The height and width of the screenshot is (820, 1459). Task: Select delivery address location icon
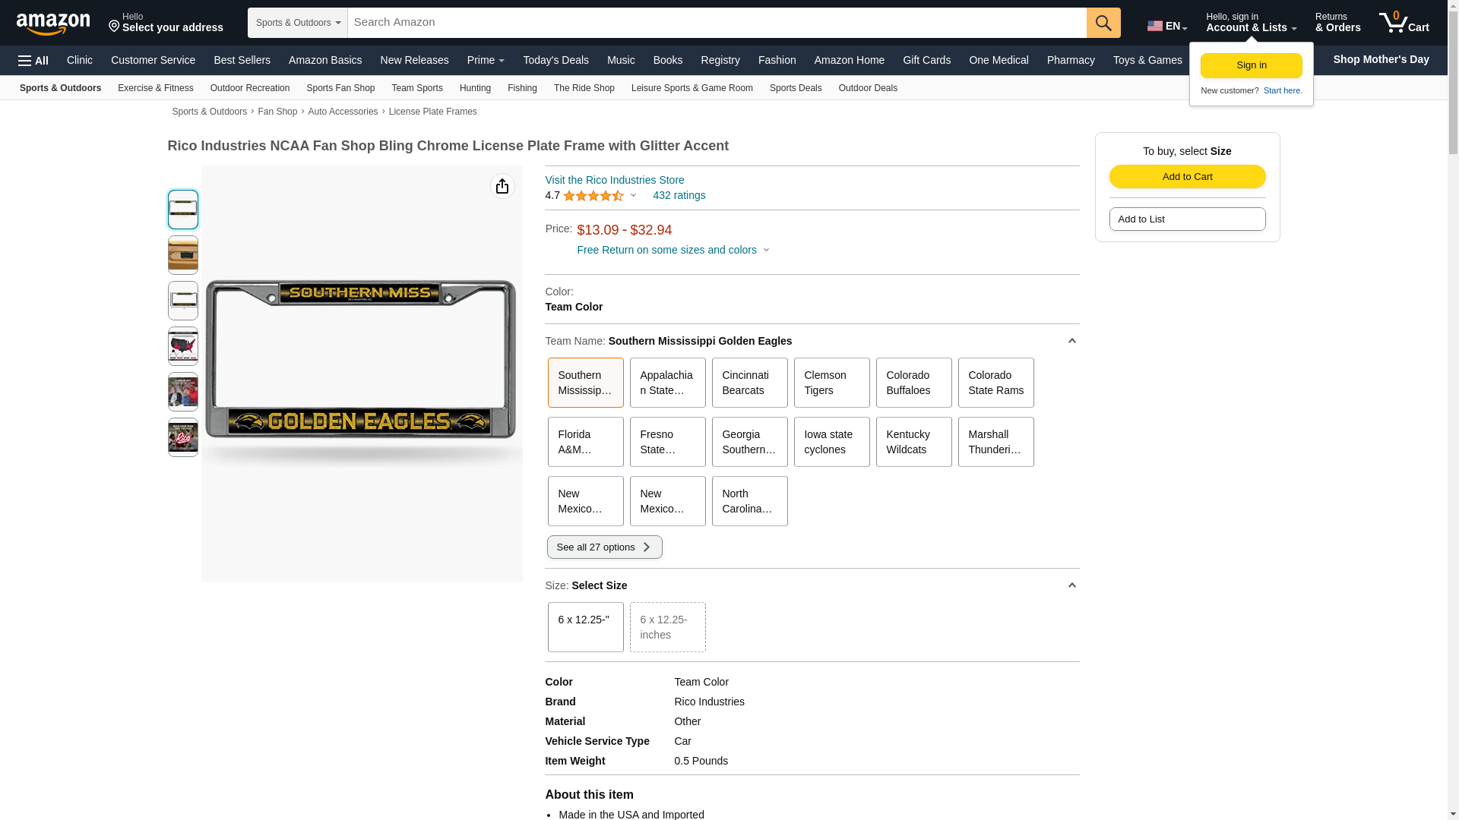point(115,27)
